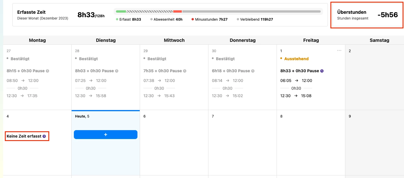
Task: Click the Freitag column header
Action: (311, 40)
